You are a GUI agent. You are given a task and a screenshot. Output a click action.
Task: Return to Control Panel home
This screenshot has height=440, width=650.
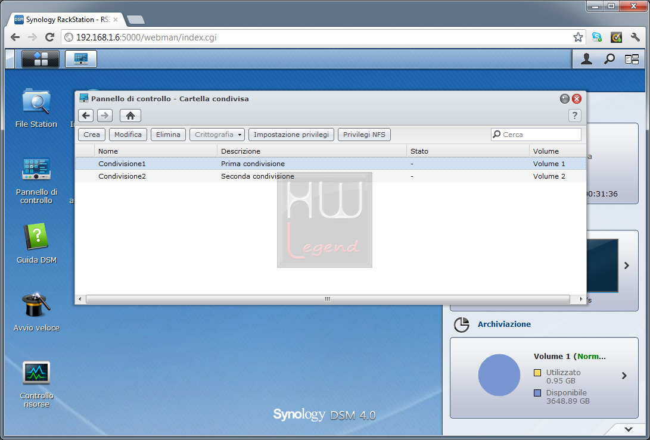[130, 116]
